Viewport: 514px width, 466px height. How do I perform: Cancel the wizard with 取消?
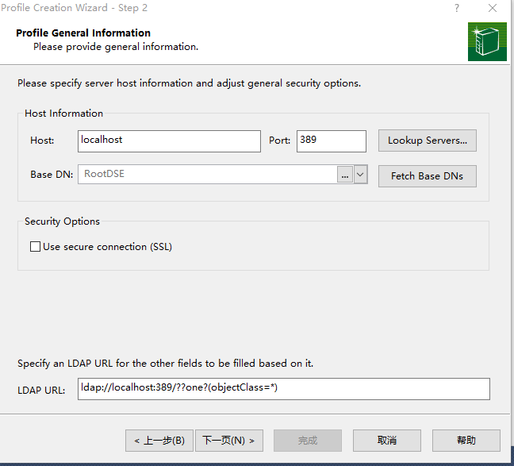[x=387, y=440]
